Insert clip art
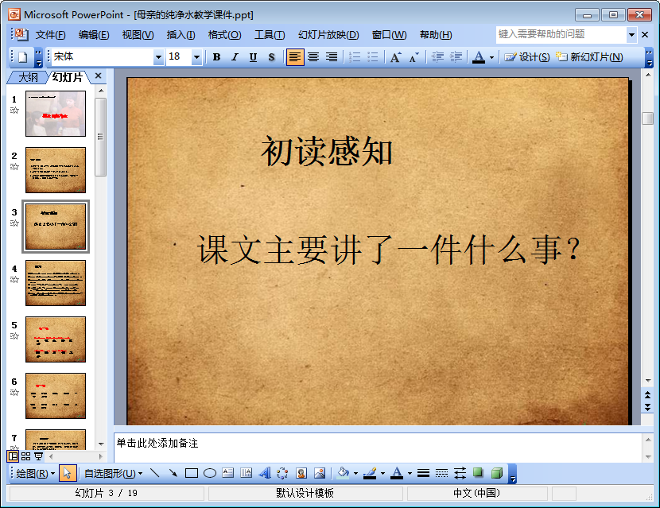This screenshot has height=508, width=660. (301, 474)
